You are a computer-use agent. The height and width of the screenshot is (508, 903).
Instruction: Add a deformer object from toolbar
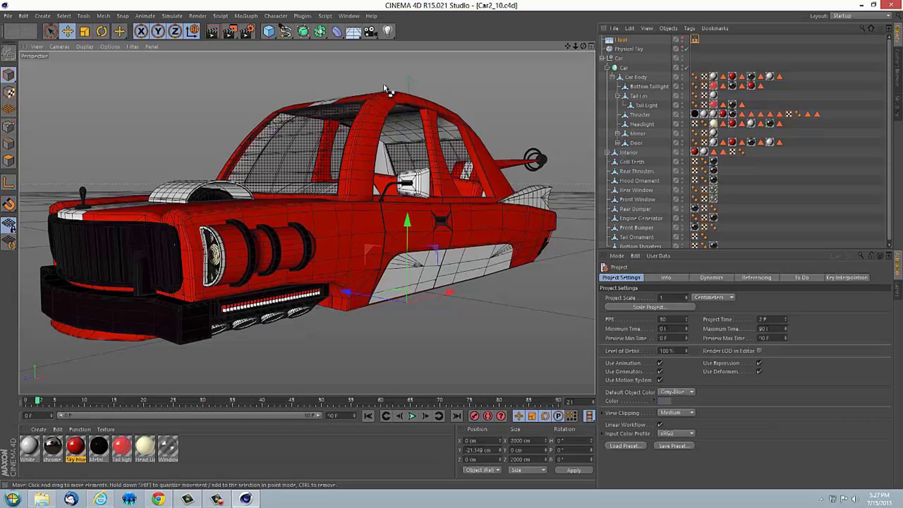point(337,31)
